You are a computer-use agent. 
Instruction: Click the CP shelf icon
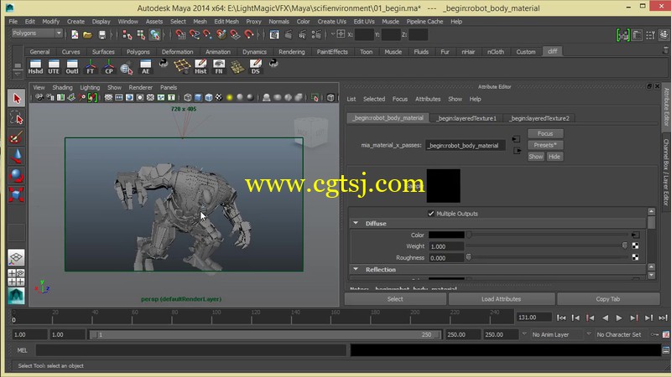(109, 67)
